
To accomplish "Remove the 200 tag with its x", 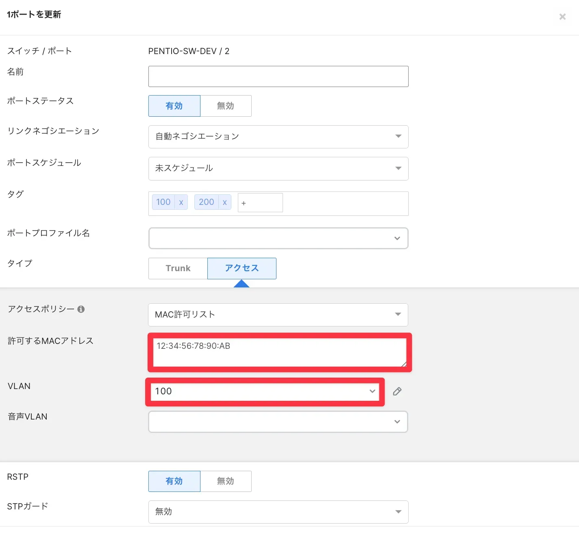I will point(224,202).
